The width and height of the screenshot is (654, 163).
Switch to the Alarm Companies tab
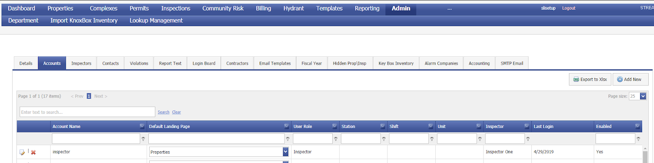(x=441, y=63)
